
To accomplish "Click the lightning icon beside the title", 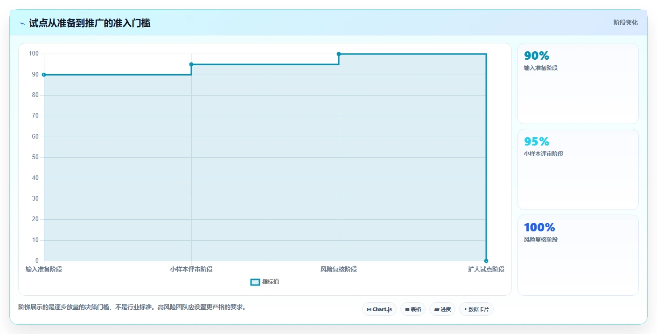I will tap(22, 23).
